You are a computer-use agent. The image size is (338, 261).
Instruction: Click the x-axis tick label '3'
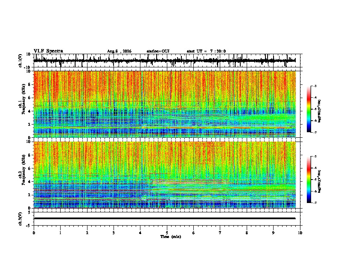pyautogui.click(x=114, y=233)
